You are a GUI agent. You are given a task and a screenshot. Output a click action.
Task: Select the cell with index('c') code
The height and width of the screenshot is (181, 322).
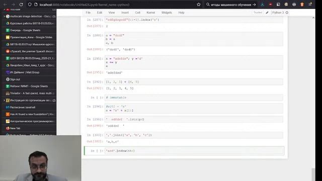(x=194, y=20)
